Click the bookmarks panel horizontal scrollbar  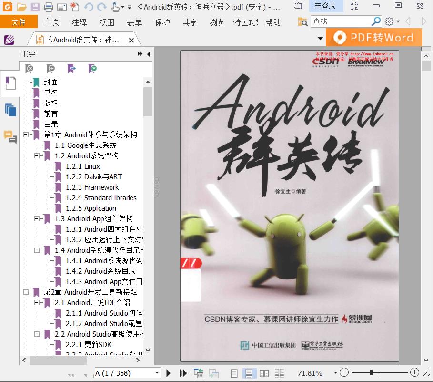58,360
